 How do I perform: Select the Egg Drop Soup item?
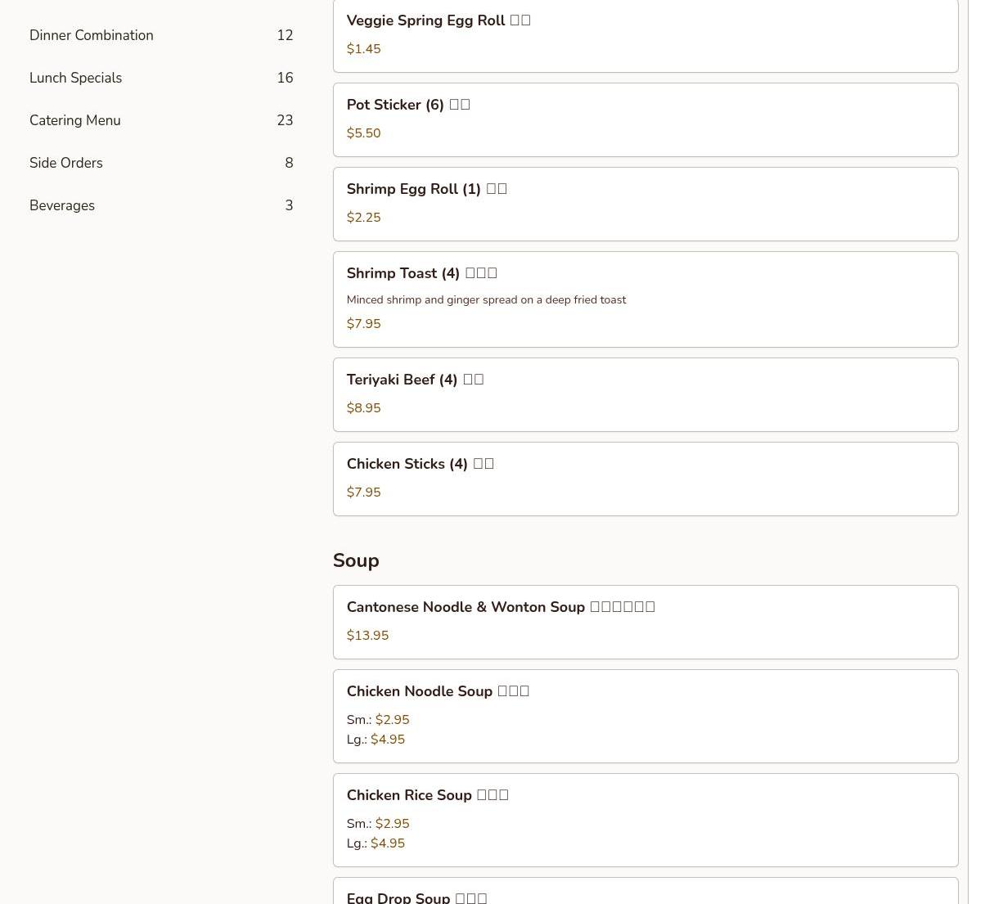pos(645,891)
